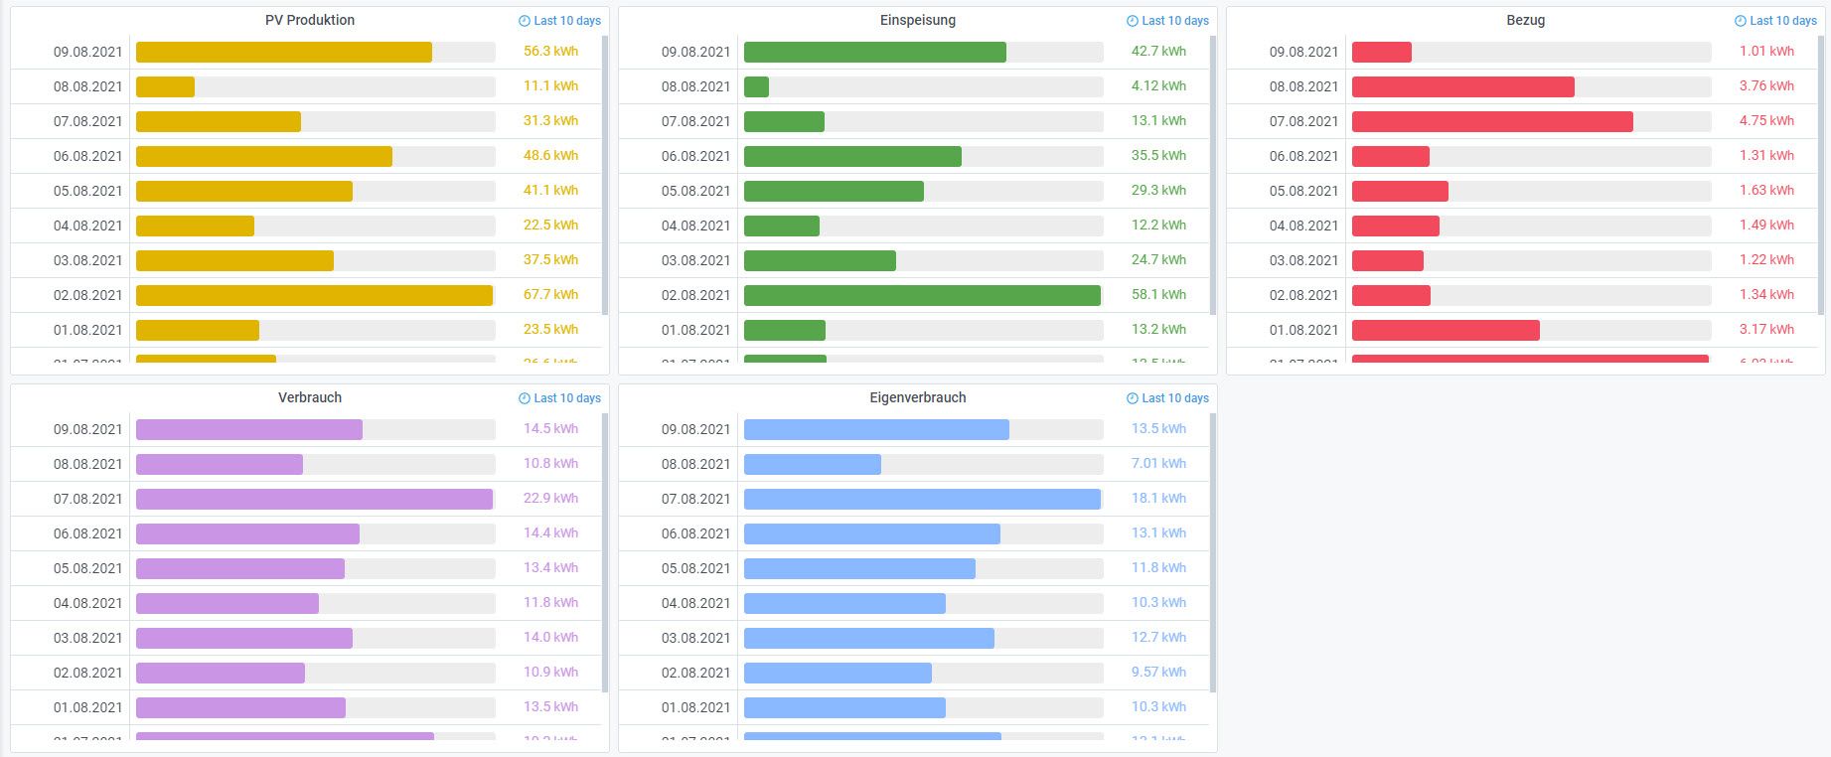Click the yellow 56.3 kWh bar for 09.08.2021

point(284,52)
